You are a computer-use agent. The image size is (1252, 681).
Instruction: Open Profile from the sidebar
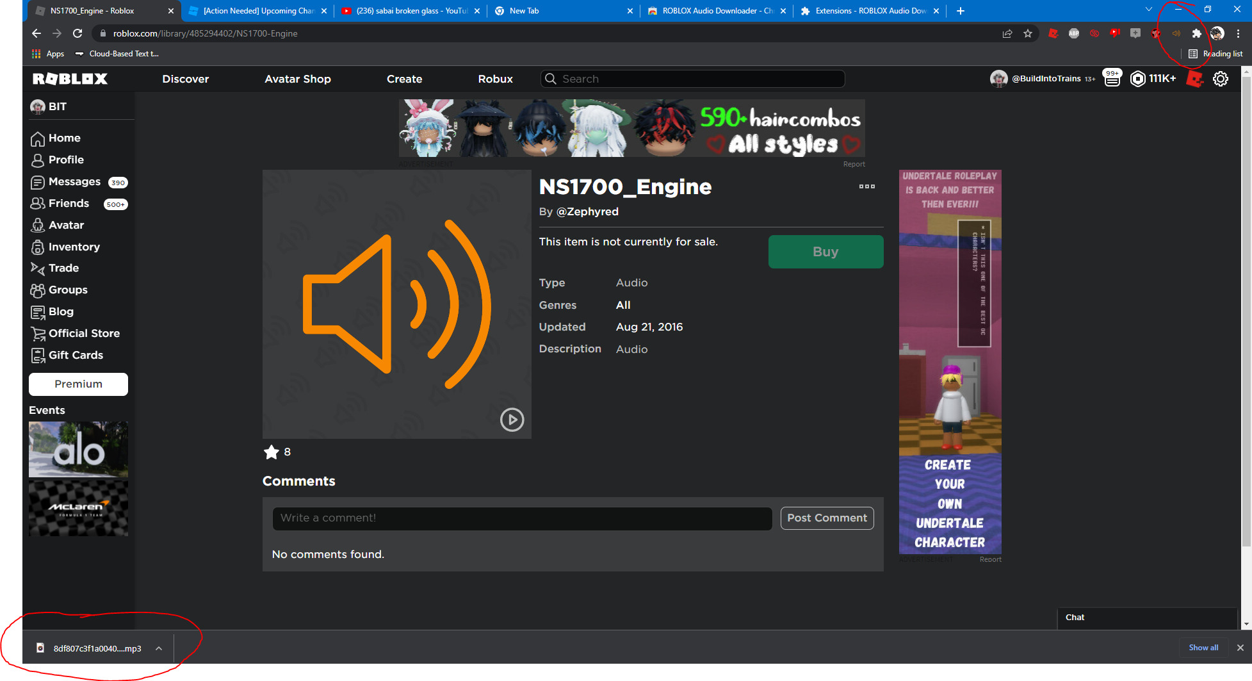coord(66,160)
